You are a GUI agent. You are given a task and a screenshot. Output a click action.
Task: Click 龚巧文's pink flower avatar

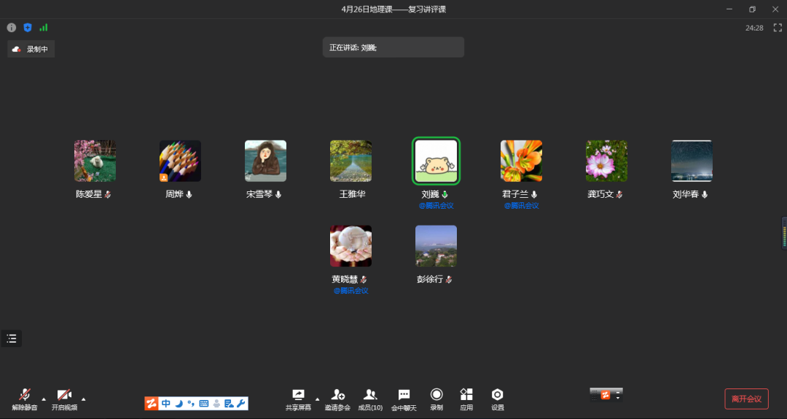pyautogui.click(x=607, y=161)
